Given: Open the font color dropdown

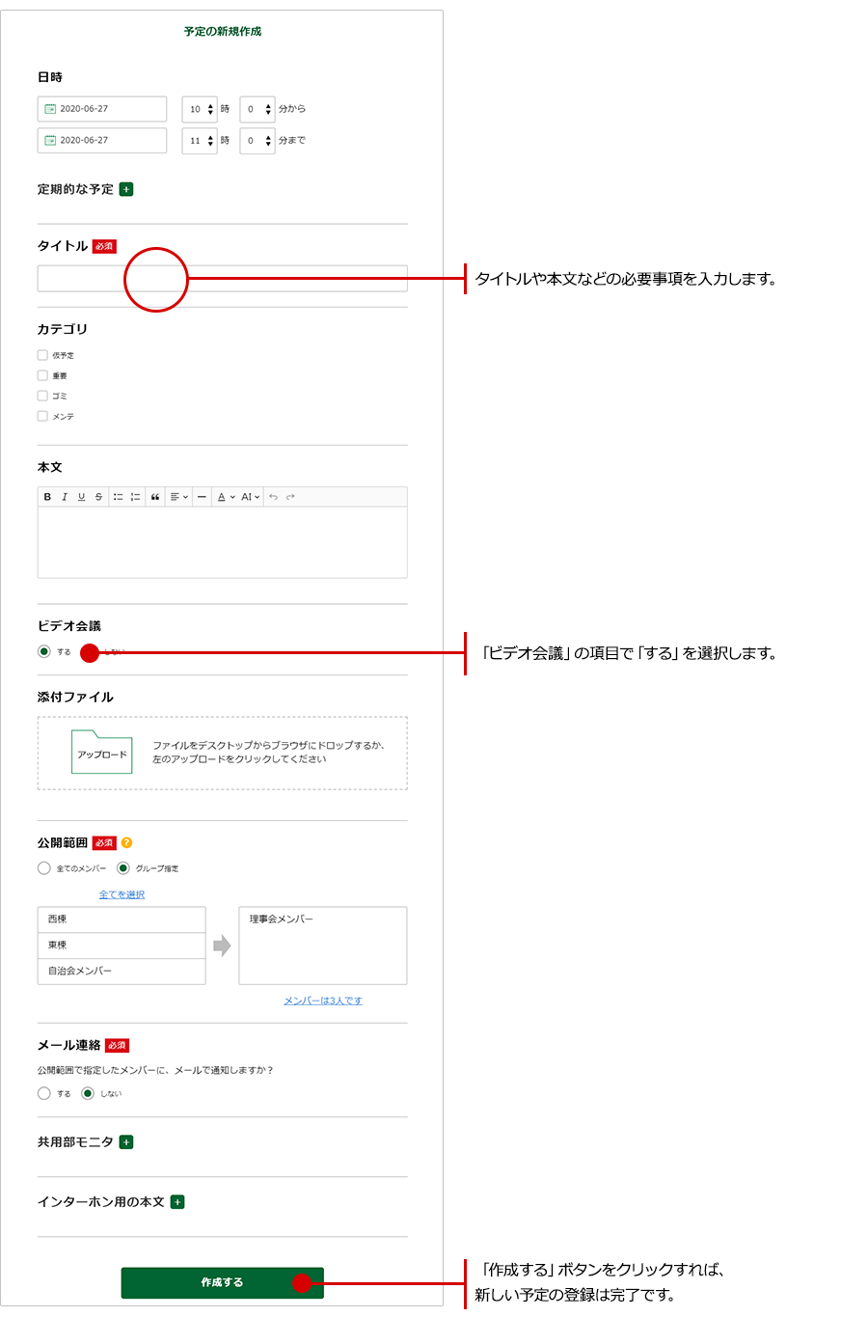Looking at the screenshot, I should point(226,497).
